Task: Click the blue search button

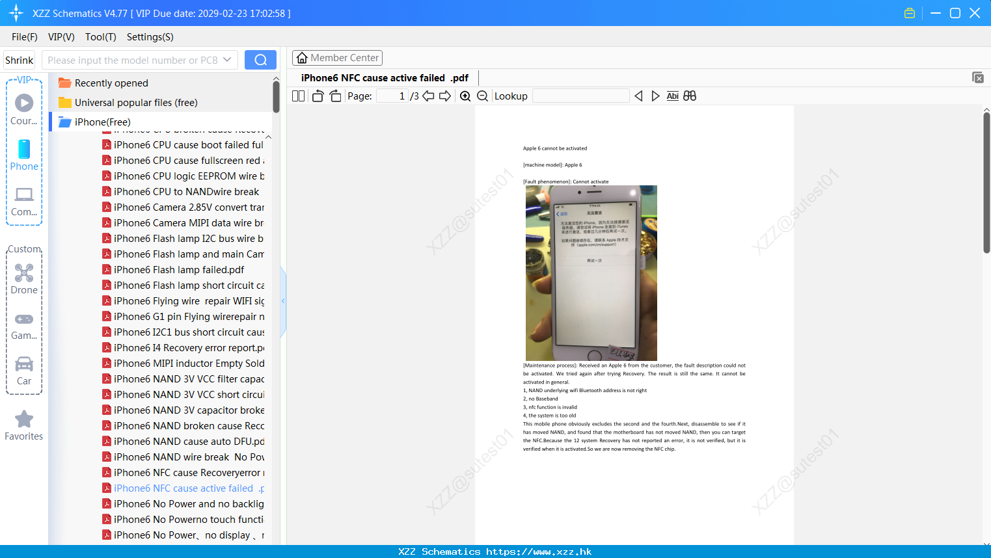Action: [260, 60]
